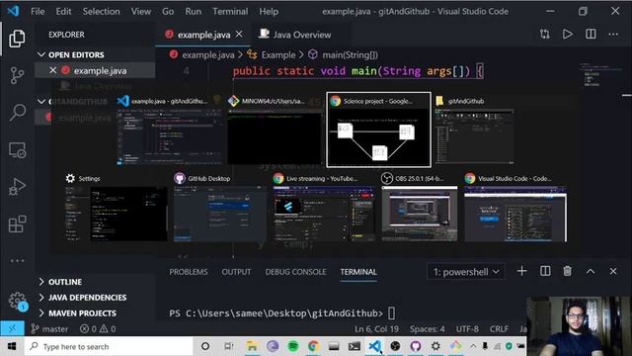Open the View menu
This screenshot has height=356, width=632.
click(140, 11)
